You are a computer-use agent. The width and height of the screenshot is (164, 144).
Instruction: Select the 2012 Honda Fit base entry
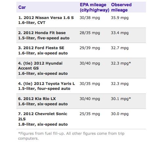click(81, 35)
